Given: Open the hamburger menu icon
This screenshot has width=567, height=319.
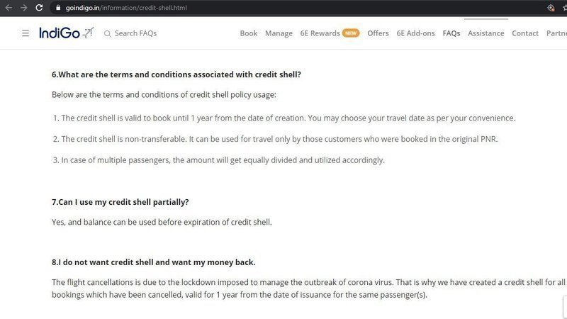Looking at the screenshot, I should tap(26, 33).
